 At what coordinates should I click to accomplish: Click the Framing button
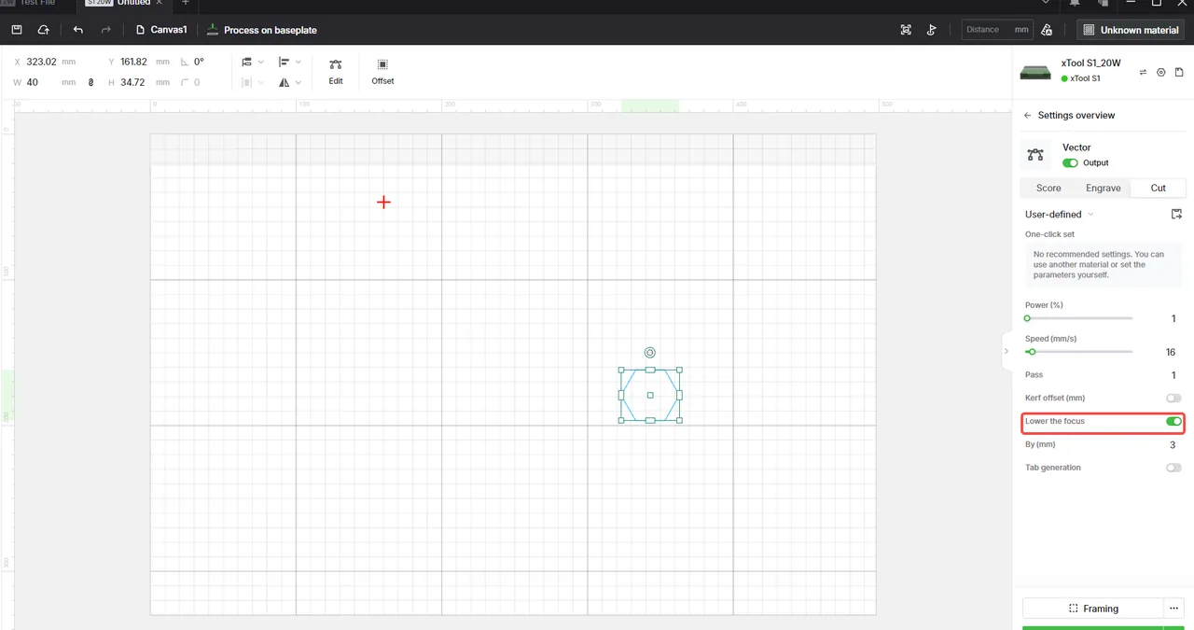1093,609
